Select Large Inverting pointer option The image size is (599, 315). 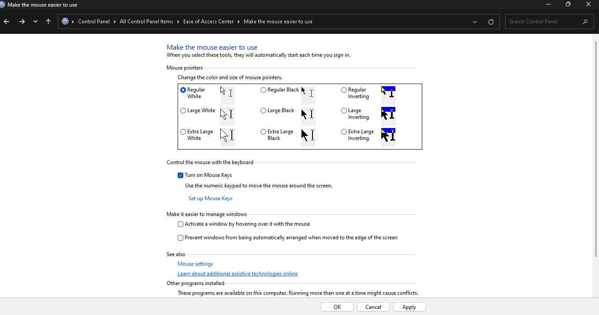pos(344,111)
